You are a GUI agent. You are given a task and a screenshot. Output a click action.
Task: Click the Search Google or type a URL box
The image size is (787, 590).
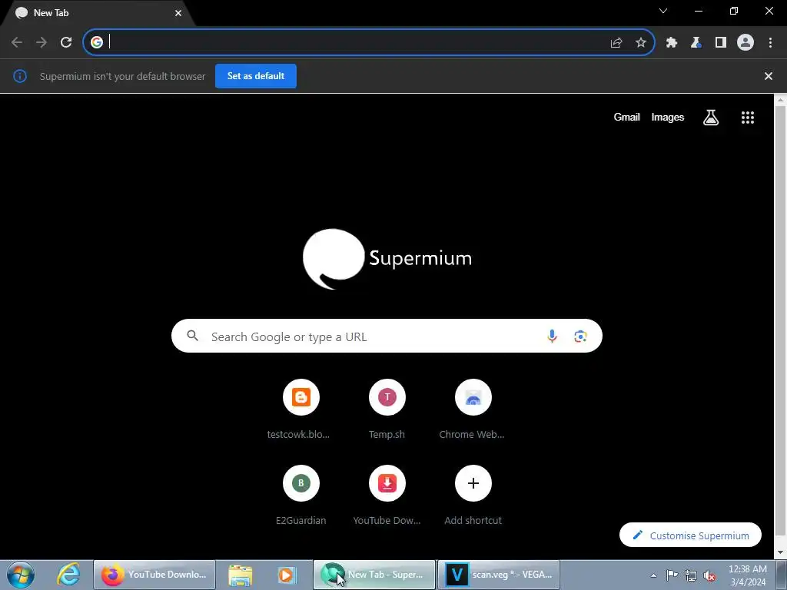387,336
